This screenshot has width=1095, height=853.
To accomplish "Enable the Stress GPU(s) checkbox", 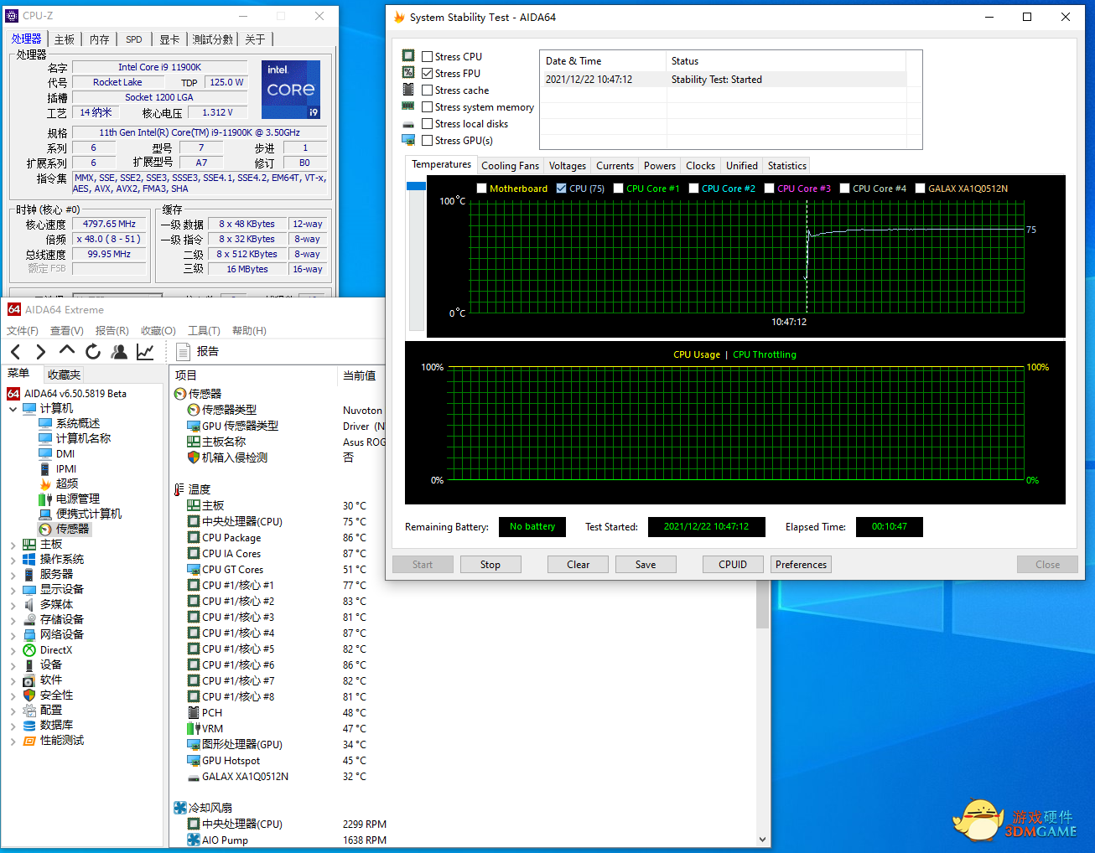I will 428,141.
